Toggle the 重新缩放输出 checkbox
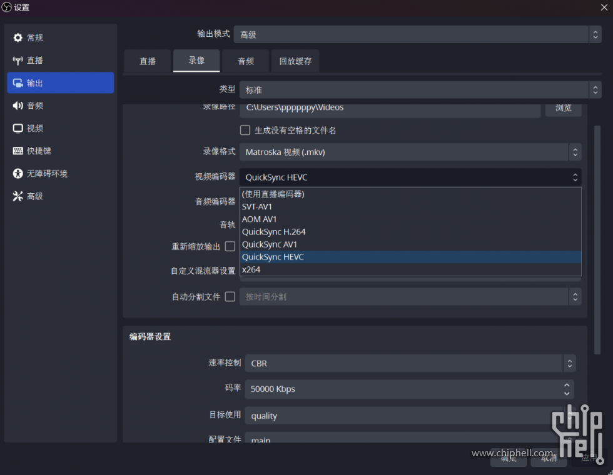The image size is (613, 475). coord(230,246)
